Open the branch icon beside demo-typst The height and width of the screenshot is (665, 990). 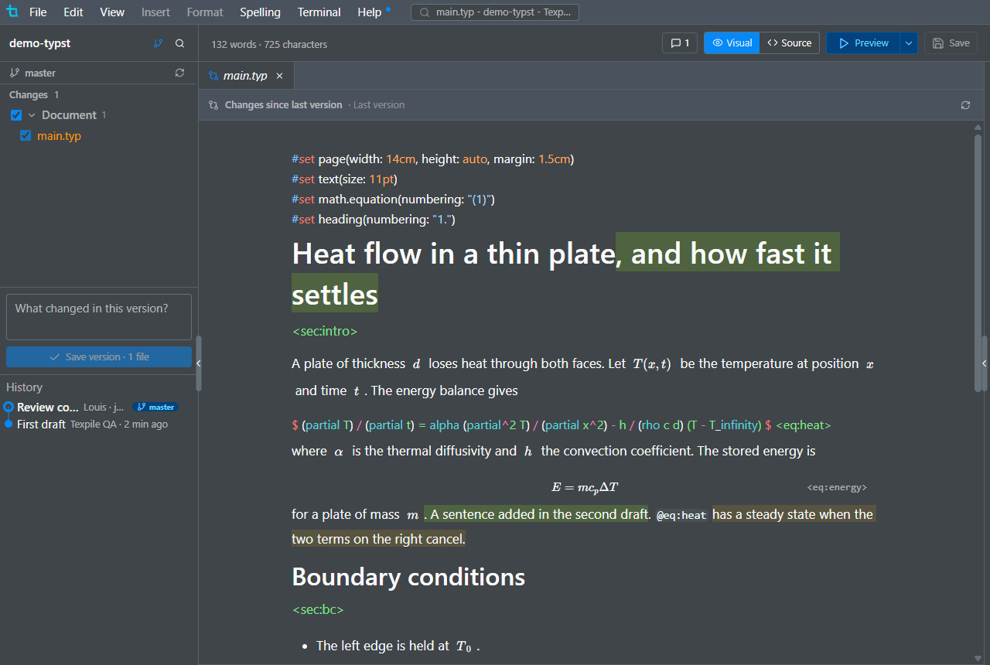click(159, 43)
